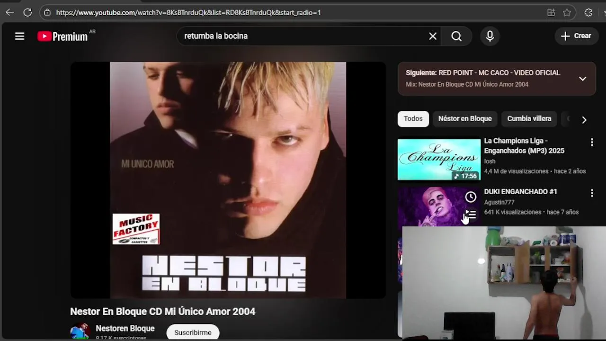Open options menu for DUKI ENGANCHADO video
The height and width of the screenshot is (341, 606).
(x=592, y=193)
